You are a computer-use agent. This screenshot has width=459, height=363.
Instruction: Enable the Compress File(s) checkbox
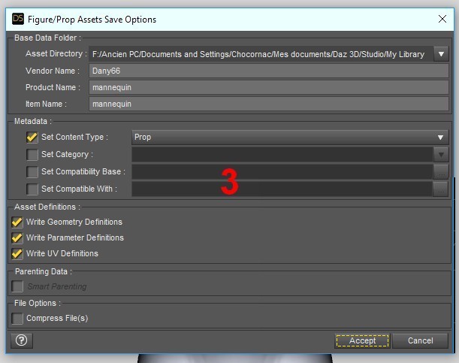(17, 319)
